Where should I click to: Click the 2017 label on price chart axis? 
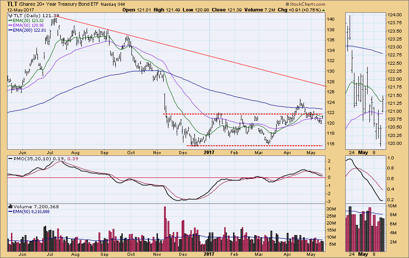click(x=209, y=152)
